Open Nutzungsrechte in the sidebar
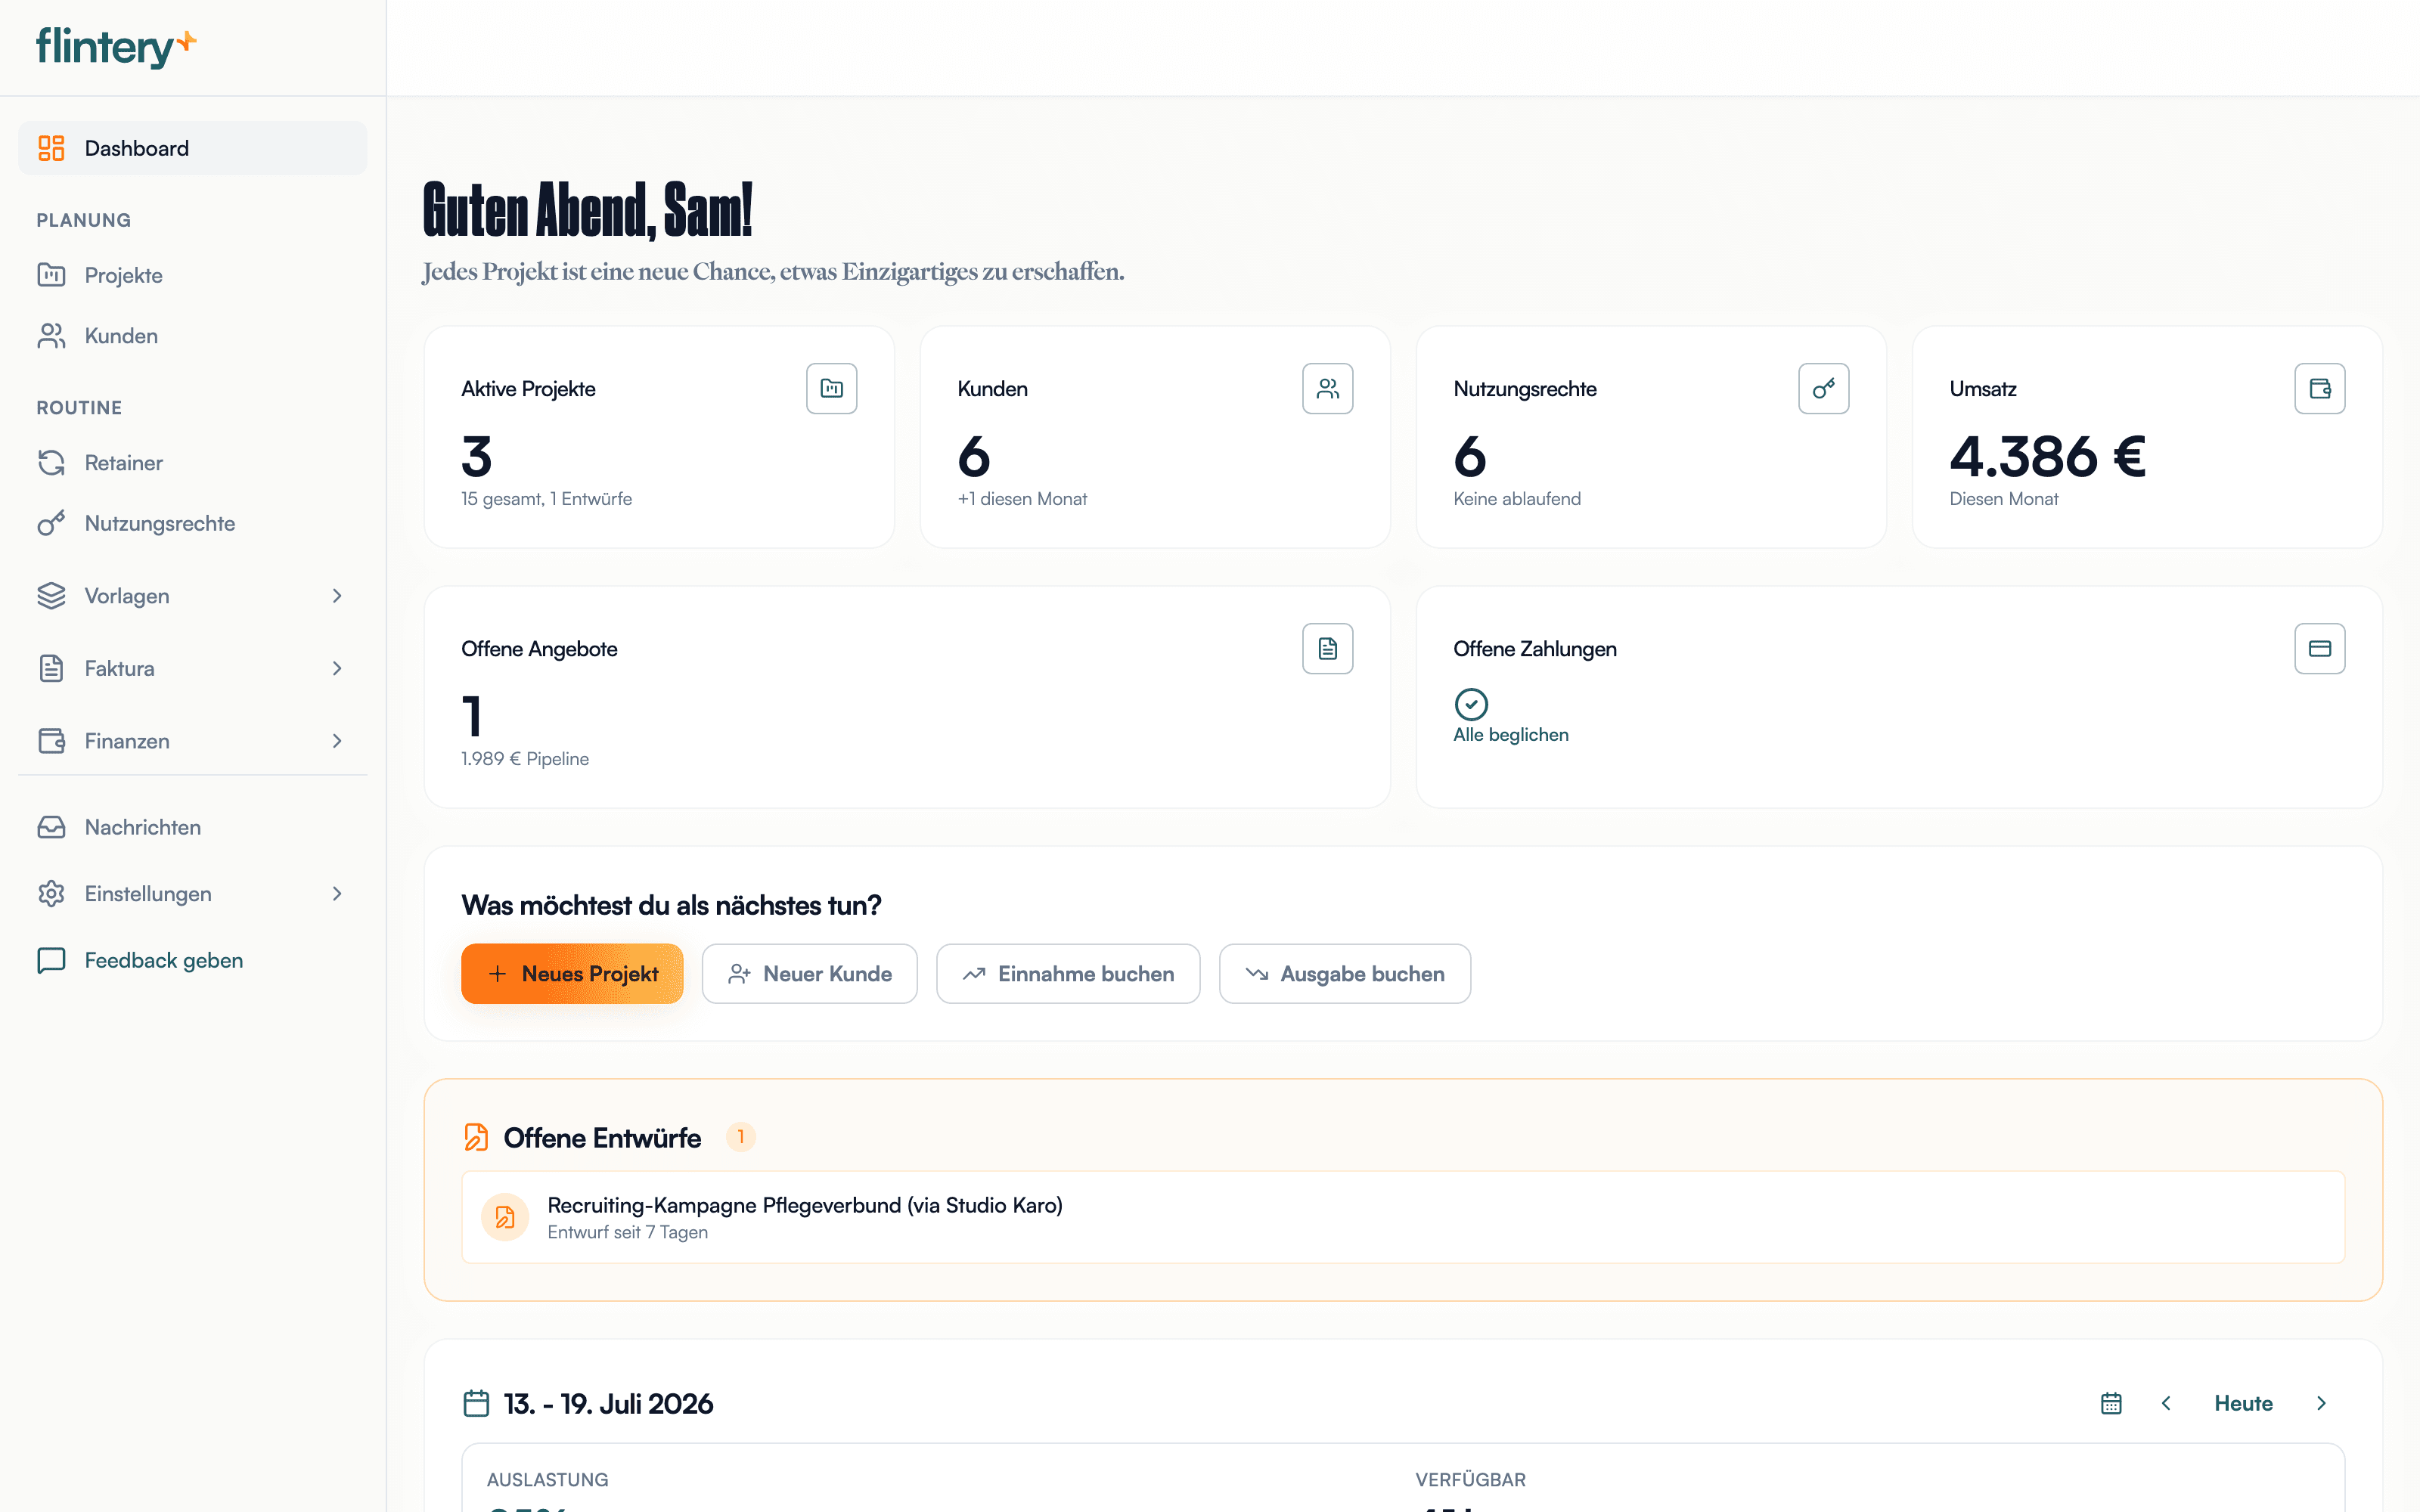Viewport: 2420px width, 1512px height. click(192, 523)
